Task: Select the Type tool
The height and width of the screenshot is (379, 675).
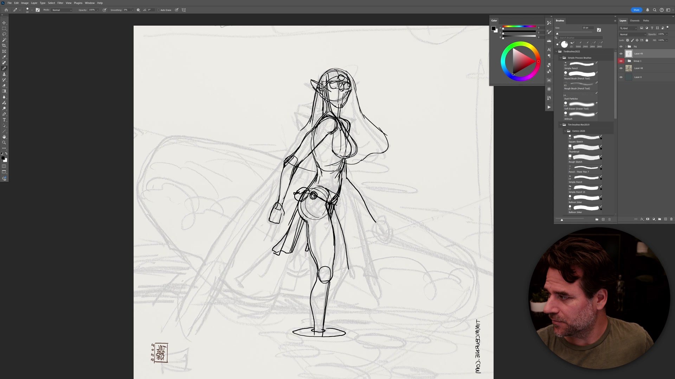Action: [x=4, y=120]
